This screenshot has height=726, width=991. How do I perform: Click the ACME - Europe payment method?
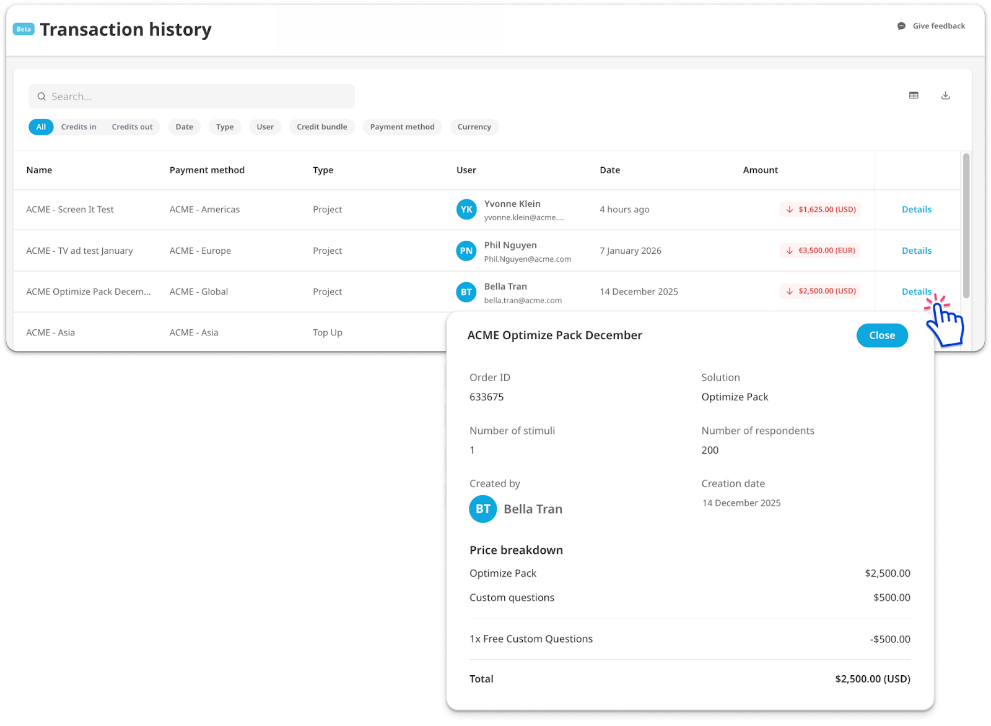tap(200, 251)
